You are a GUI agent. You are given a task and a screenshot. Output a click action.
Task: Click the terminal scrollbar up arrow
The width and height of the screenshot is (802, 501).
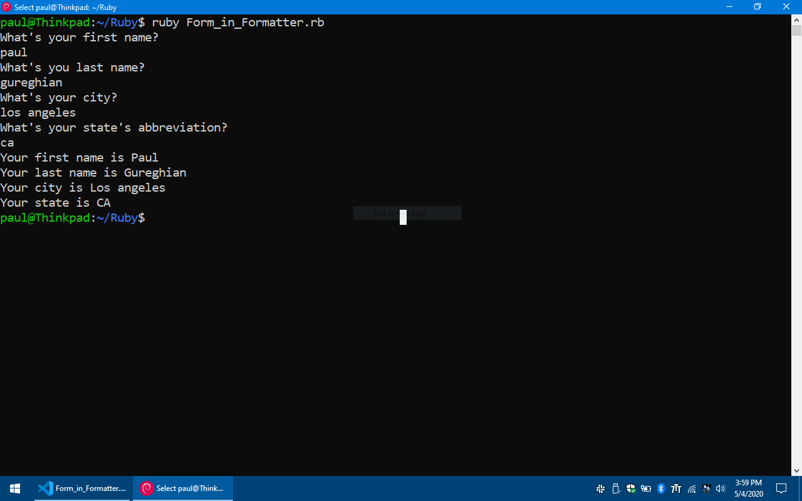click(796, 19)
